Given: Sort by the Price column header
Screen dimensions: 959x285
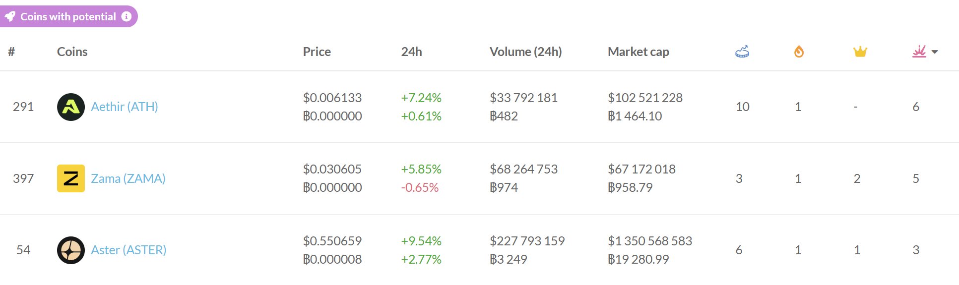Looking at the screenshot, I should [x=317, y=52].
